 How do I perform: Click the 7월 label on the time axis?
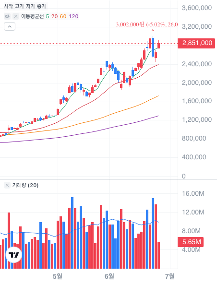(170, 276)
